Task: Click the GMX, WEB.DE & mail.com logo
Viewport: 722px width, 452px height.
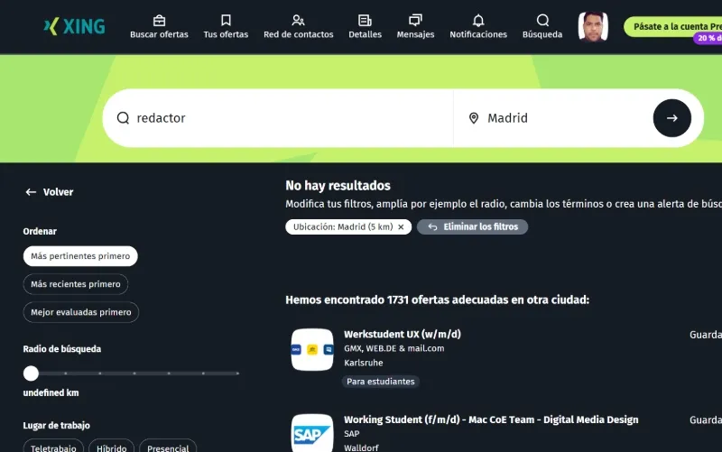Action: (312, 349)
